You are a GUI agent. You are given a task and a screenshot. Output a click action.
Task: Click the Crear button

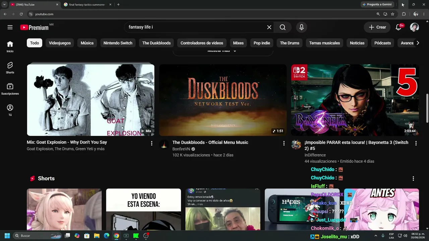click(x=377, y=27)
